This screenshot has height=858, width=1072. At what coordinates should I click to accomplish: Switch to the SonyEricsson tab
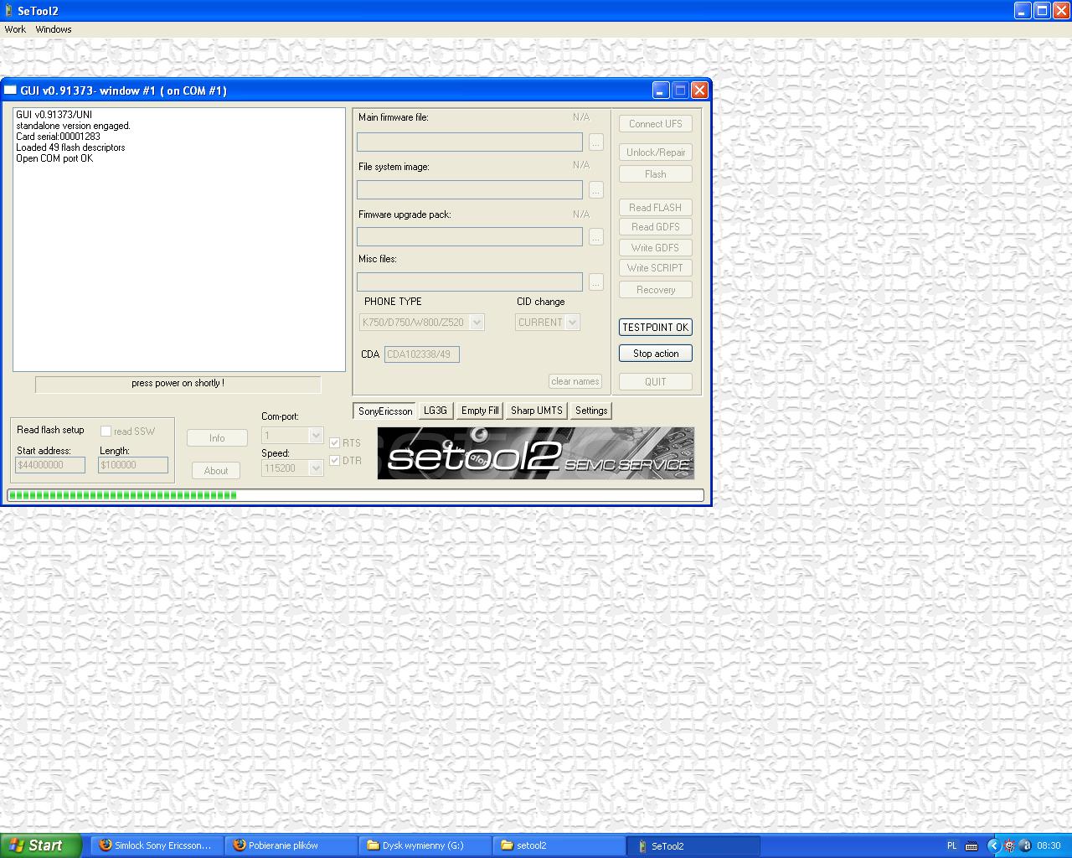385,411
